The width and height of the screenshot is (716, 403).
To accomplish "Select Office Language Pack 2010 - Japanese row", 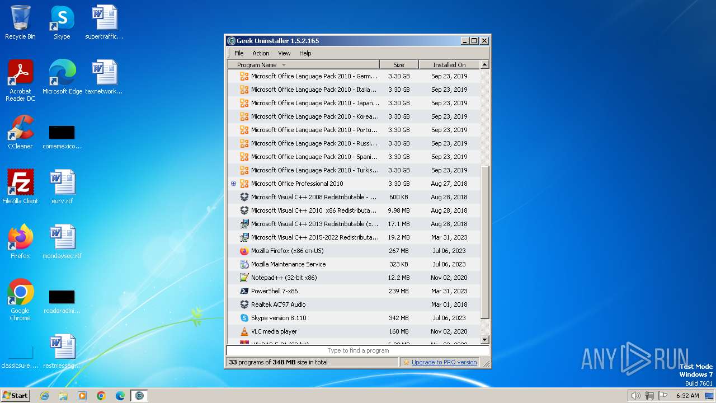I will [354, 103].
